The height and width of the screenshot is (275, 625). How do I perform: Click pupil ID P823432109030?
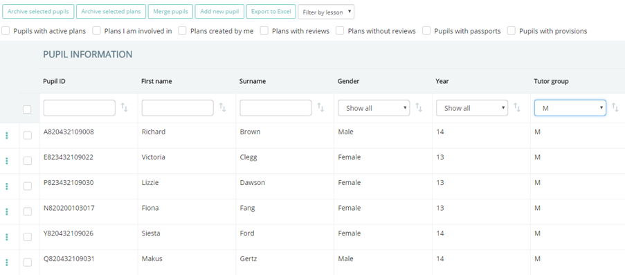click(x=69, y=182)
